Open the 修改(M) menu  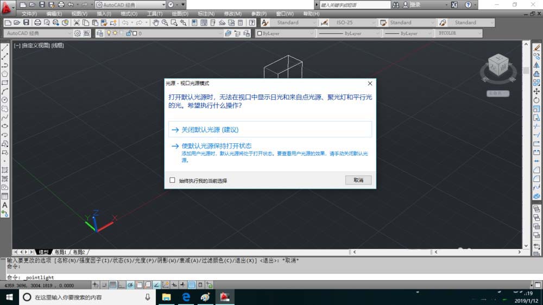tap(233, 14)
